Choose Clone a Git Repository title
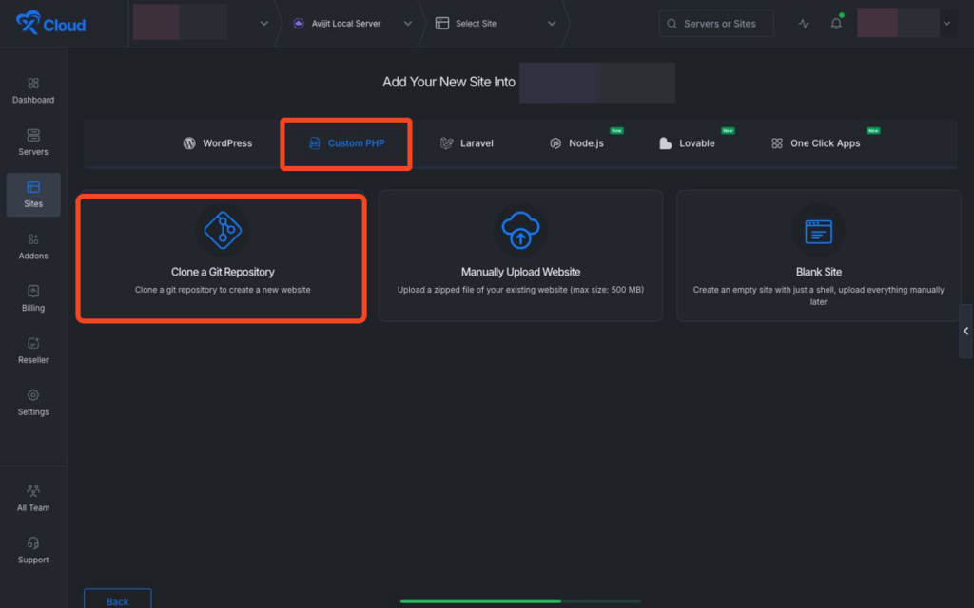Screen dimensions: 974x608 pos(223,272)
